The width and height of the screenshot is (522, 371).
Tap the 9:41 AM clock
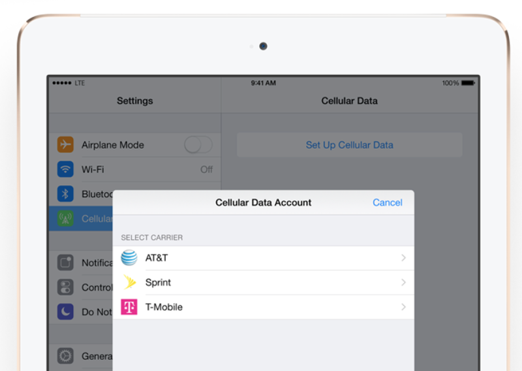click(264, 83)
